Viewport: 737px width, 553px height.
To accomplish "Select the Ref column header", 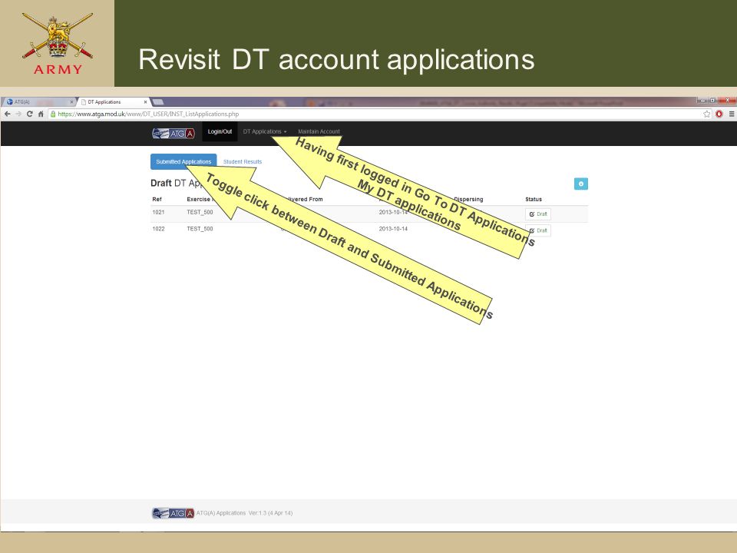I will (157, 200).
